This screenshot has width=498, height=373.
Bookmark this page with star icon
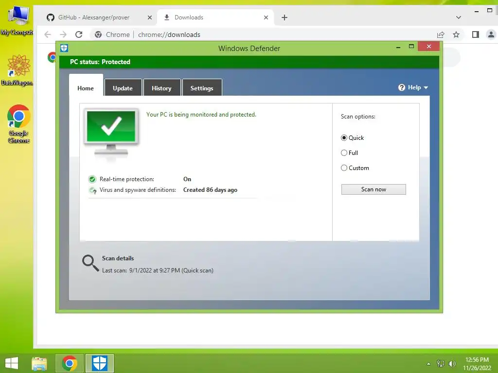456,34
